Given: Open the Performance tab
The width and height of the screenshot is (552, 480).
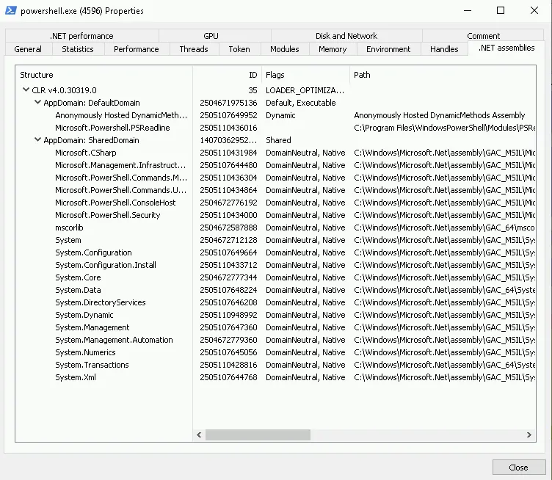Looking at the screenshot, I should (137, 49).
